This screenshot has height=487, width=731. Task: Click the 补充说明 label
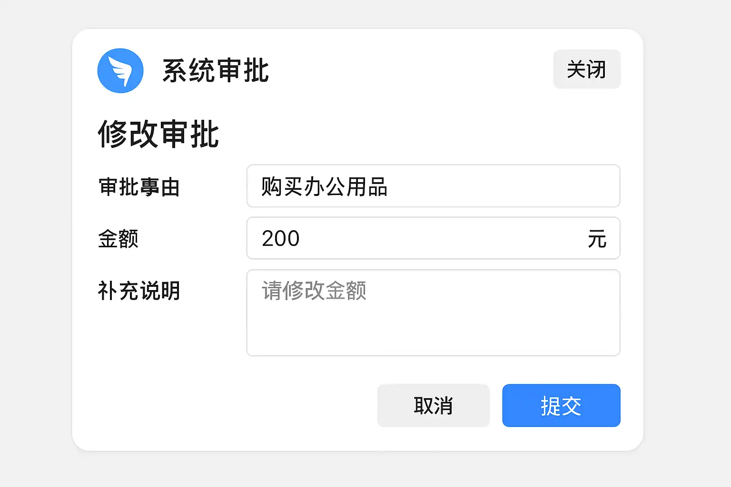139,291
